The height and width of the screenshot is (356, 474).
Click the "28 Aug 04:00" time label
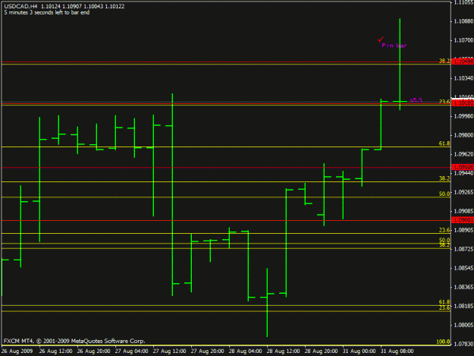tap(245, 351)
